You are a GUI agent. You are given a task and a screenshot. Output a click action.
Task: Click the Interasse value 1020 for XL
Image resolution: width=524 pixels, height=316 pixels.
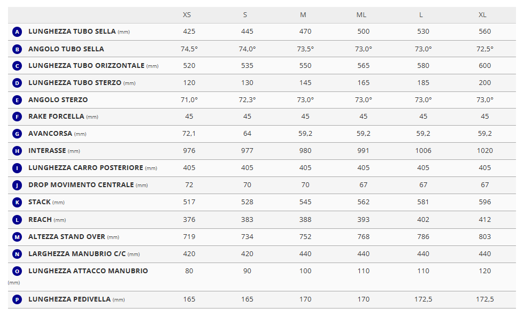coord(484,151)
